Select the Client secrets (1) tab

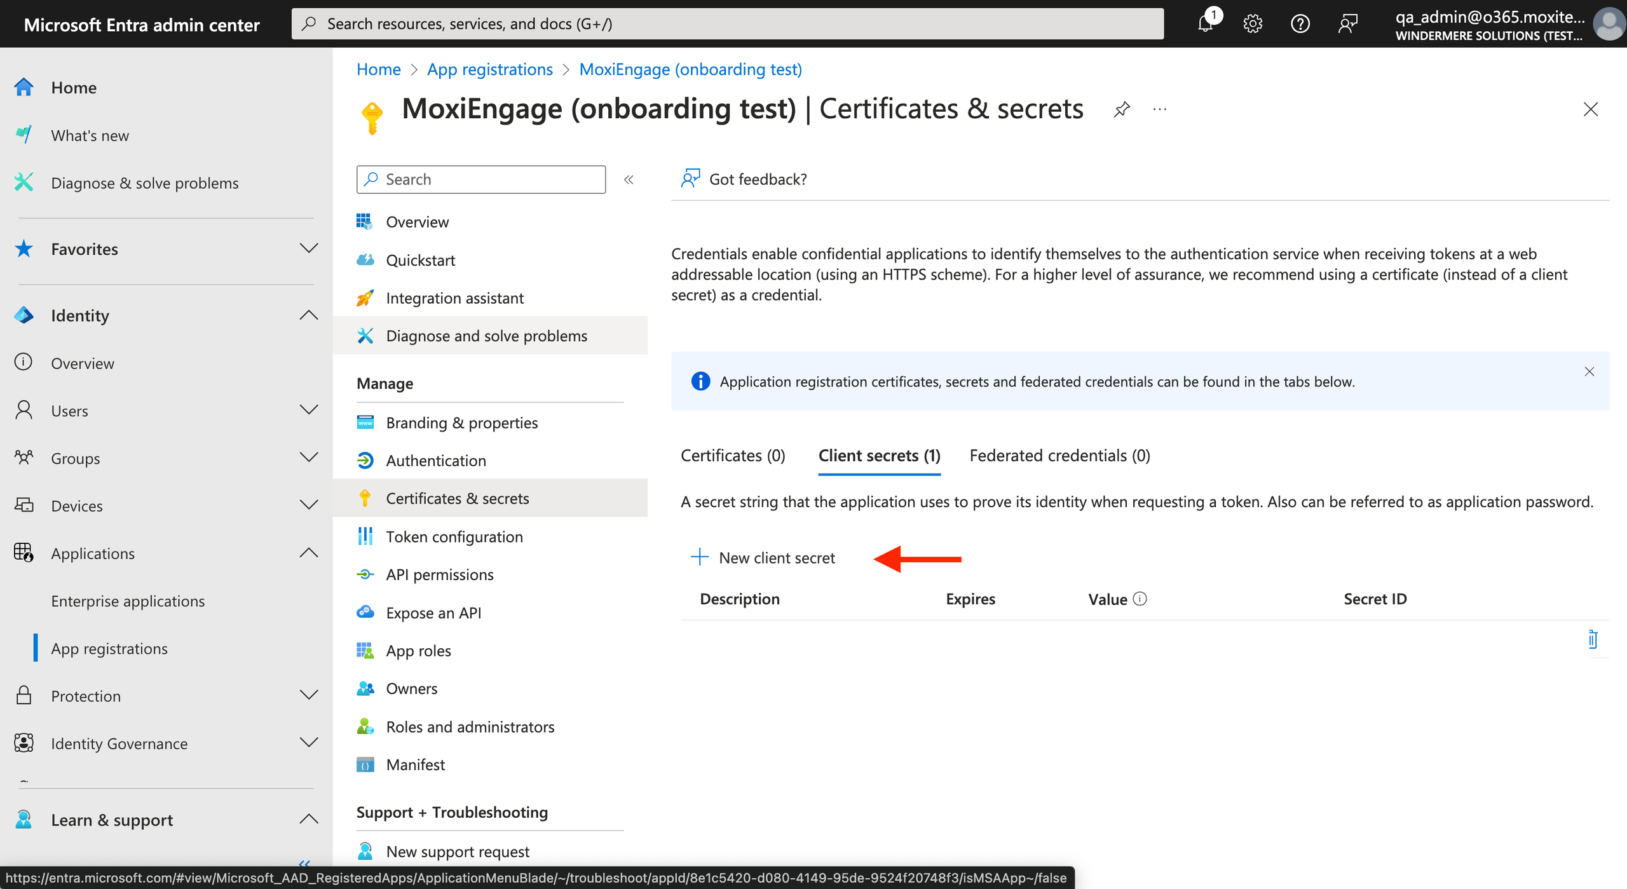pos(879,455)
